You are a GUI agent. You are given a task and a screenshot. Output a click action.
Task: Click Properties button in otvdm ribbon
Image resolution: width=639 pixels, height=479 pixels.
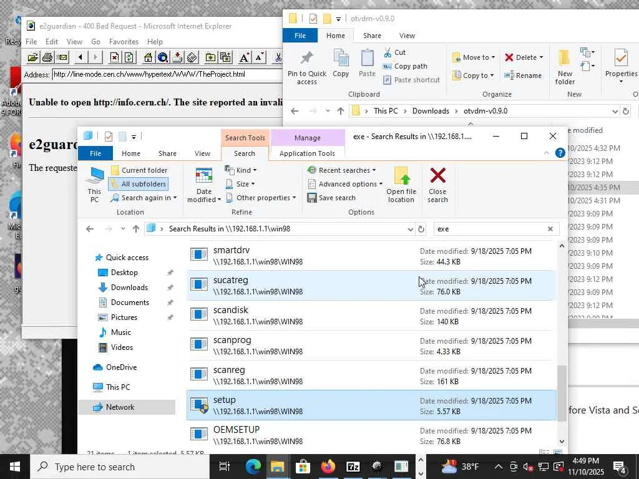coord(621,66)
